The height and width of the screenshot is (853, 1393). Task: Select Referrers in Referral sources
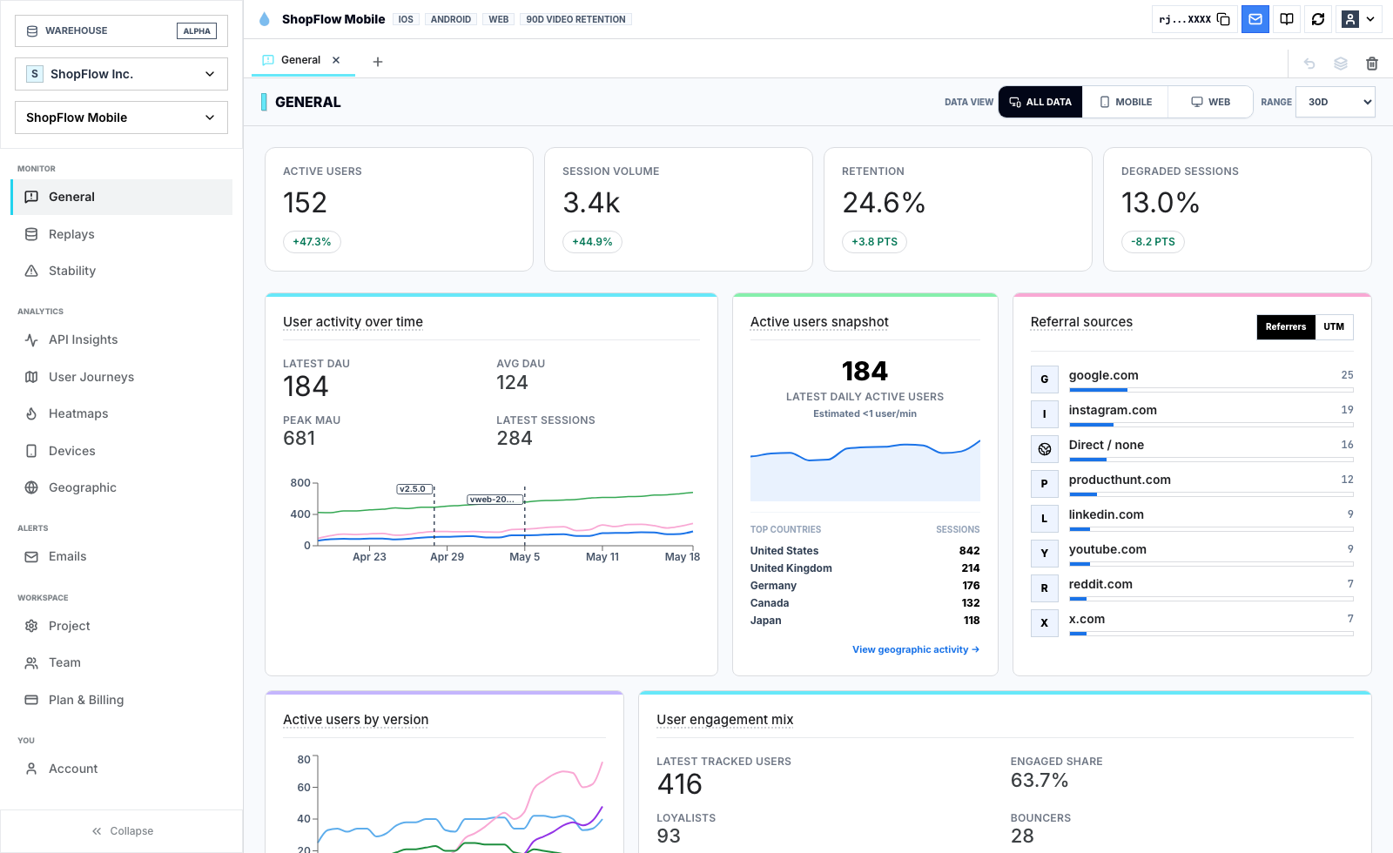coord(1286,327)
